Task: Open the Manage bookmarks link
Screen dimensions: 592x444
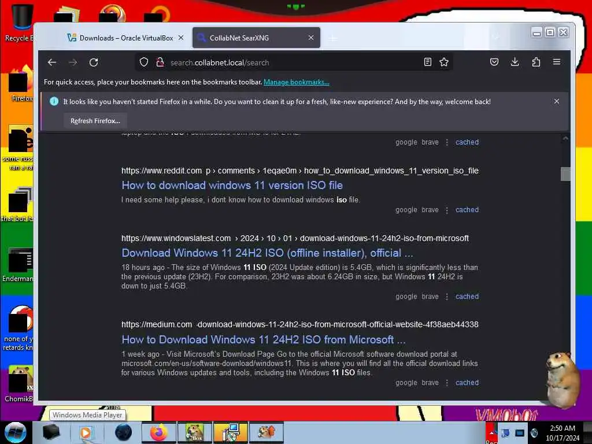Action: click(297, 82)
